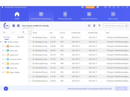Image resolution: width=130 pixels, height=97 pixels.
Task: Click the Email envelope icon
Action: (x=8, y=68)
